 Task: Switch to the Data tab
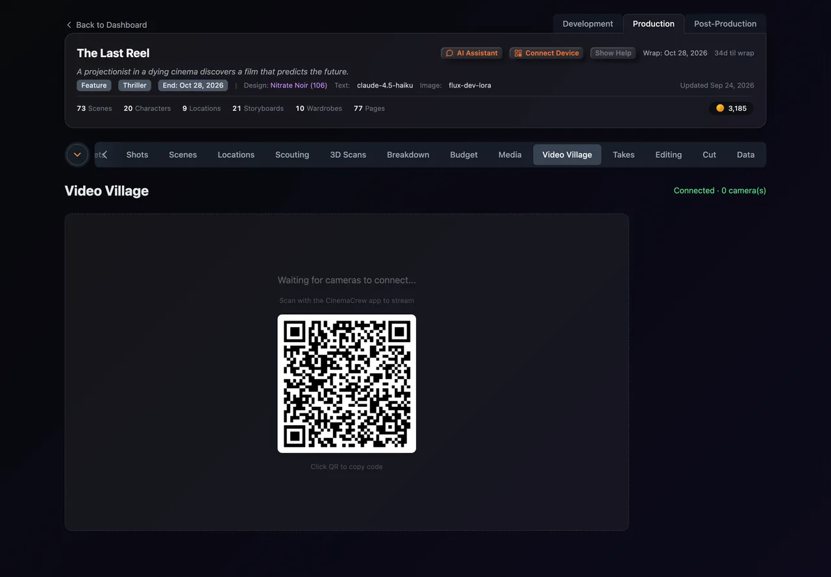746,154
